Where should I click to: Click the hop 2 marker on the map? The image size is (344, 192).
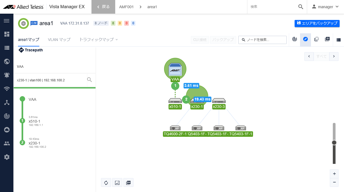click(186, 99)
